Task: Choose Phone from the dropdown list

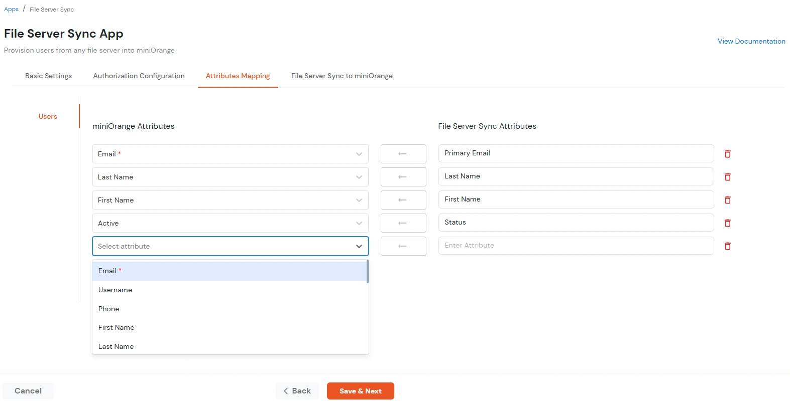Action: (x=230, y=309)
